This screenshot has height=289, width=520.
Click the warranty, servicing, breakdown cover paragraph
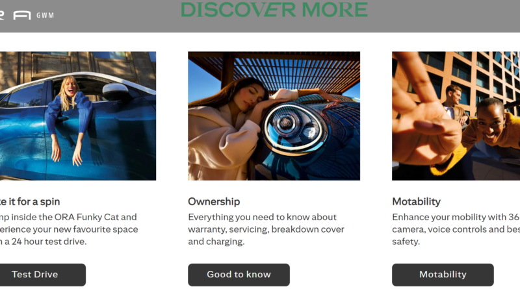click(266, 229)
